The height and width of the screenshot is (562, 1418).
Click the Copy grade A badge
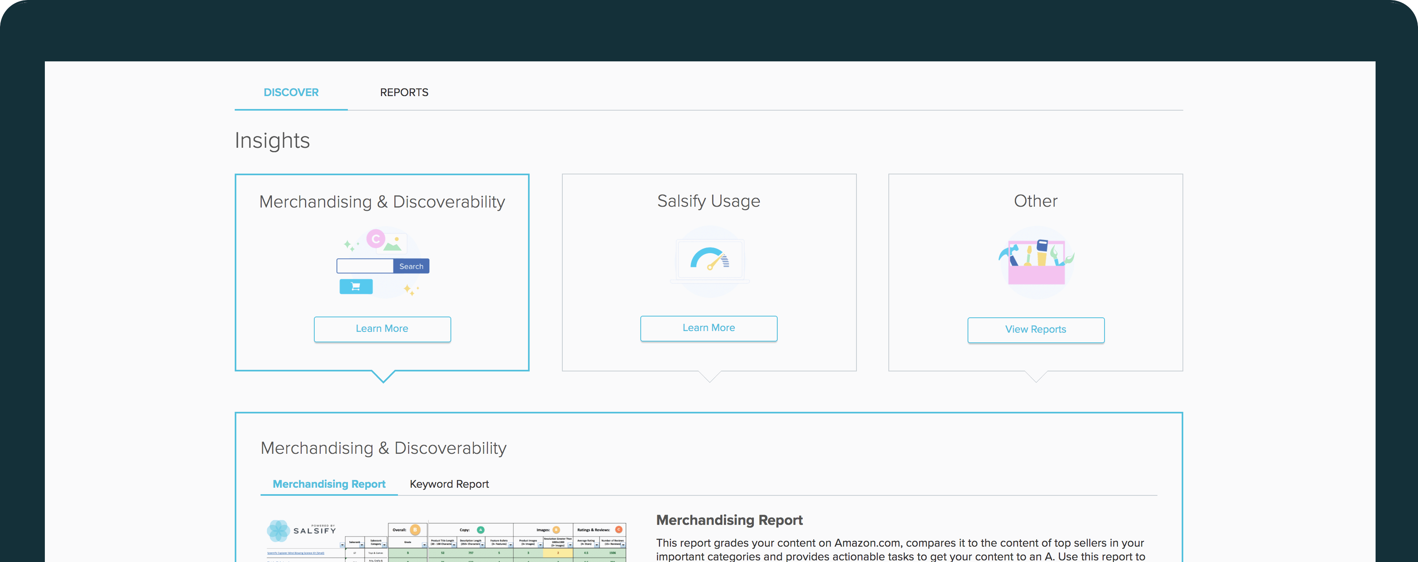(481, 530)
